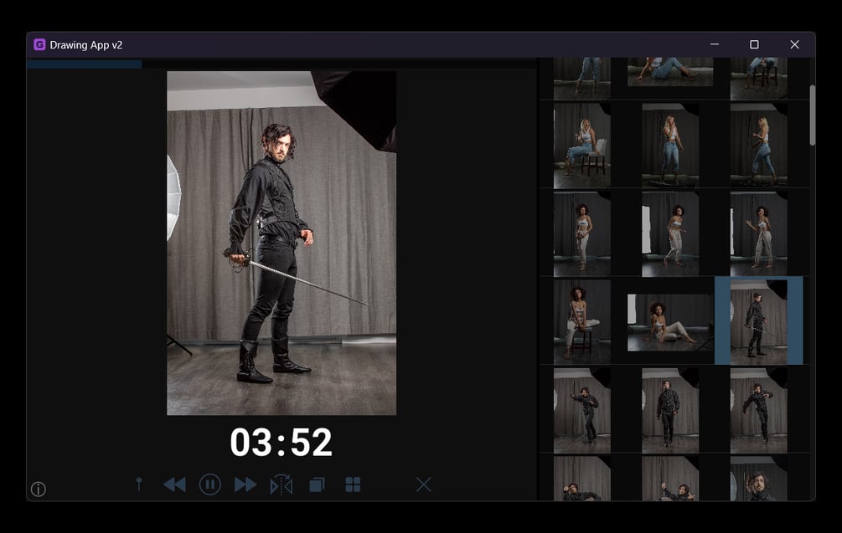This screenshot has height=533, width=842.
Task: Click the thumbnail panel scrollbar
Action: (812, 115)
